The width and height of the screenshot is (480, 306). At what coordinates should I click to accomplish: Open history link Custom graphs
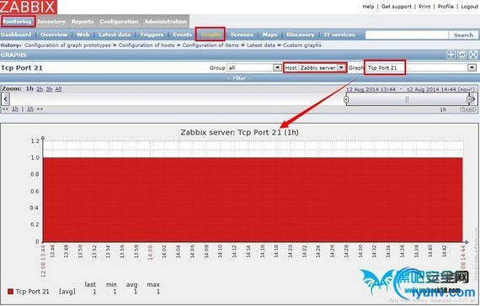click(301, 45)
